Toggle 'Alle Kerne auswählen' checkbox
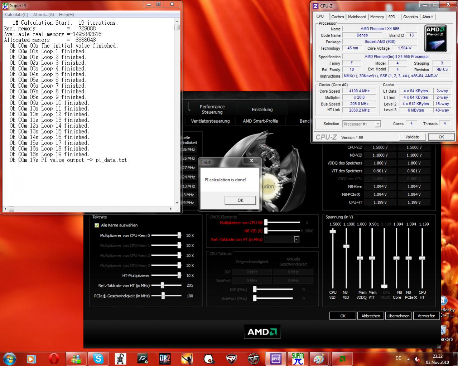The width and height of the screenshot is (458, 366). pos(97,225)
